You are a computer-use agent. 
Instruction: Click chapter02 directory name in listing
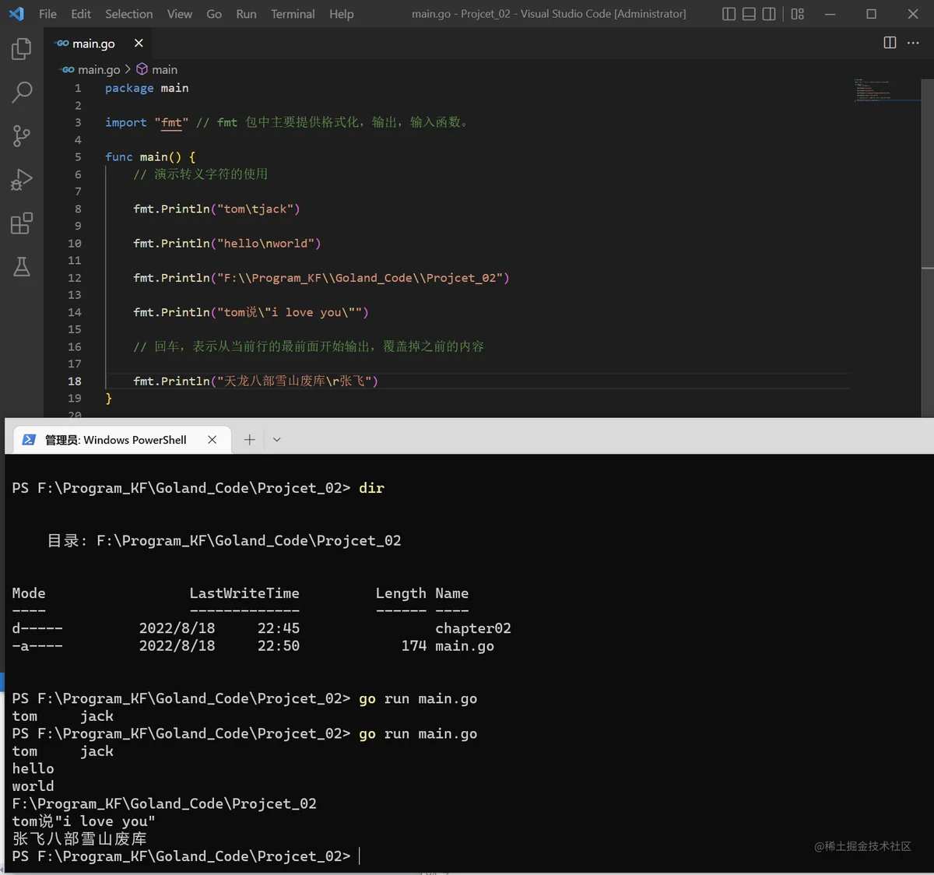coord(473,628)
